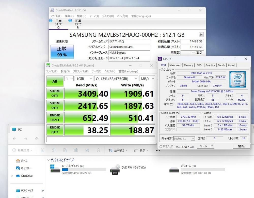Click the C: drive capacity usage bar
Image resolution: width=254 pixels, height=198 pixels.
pyautogui.click(x=84, y=170)
